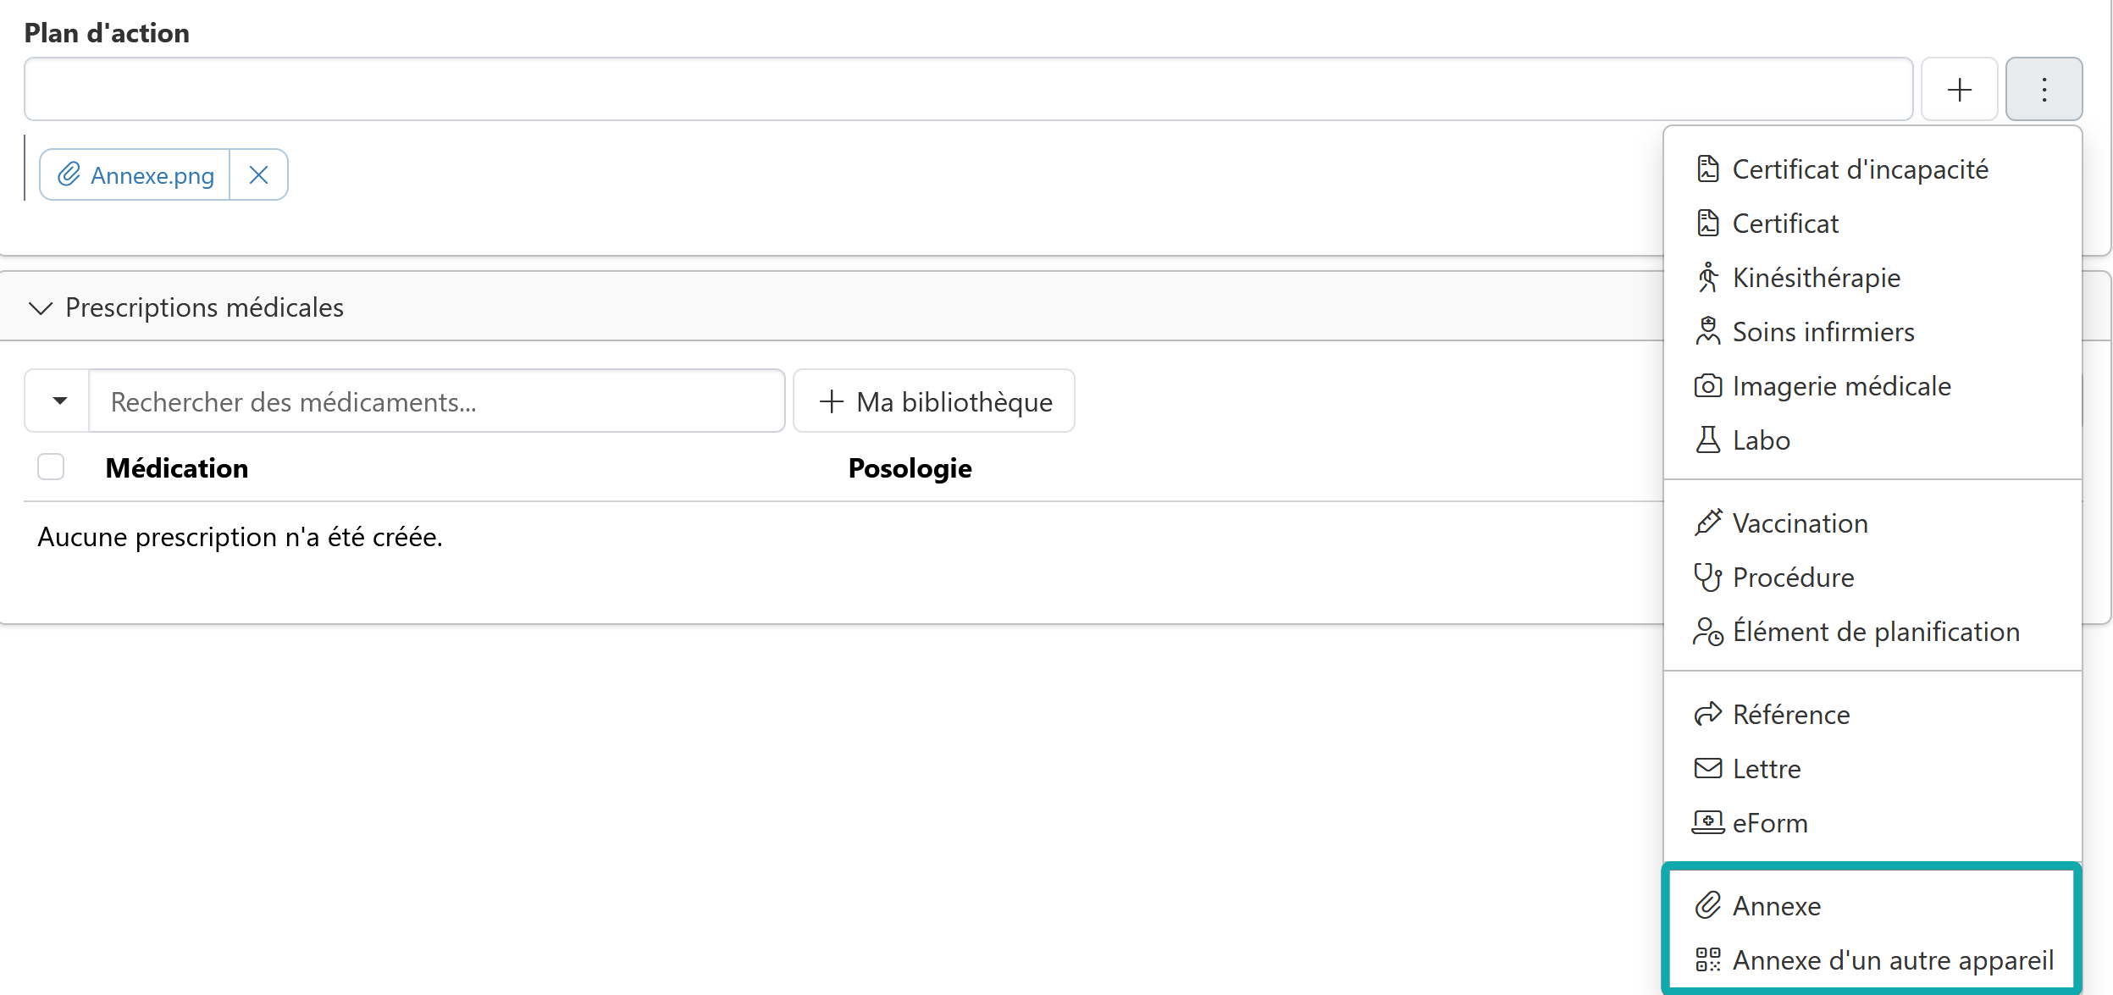Click the plus icon next to Plan d'action field
This screenshot has height=995, width=2113.
[x=1959, y=90]
